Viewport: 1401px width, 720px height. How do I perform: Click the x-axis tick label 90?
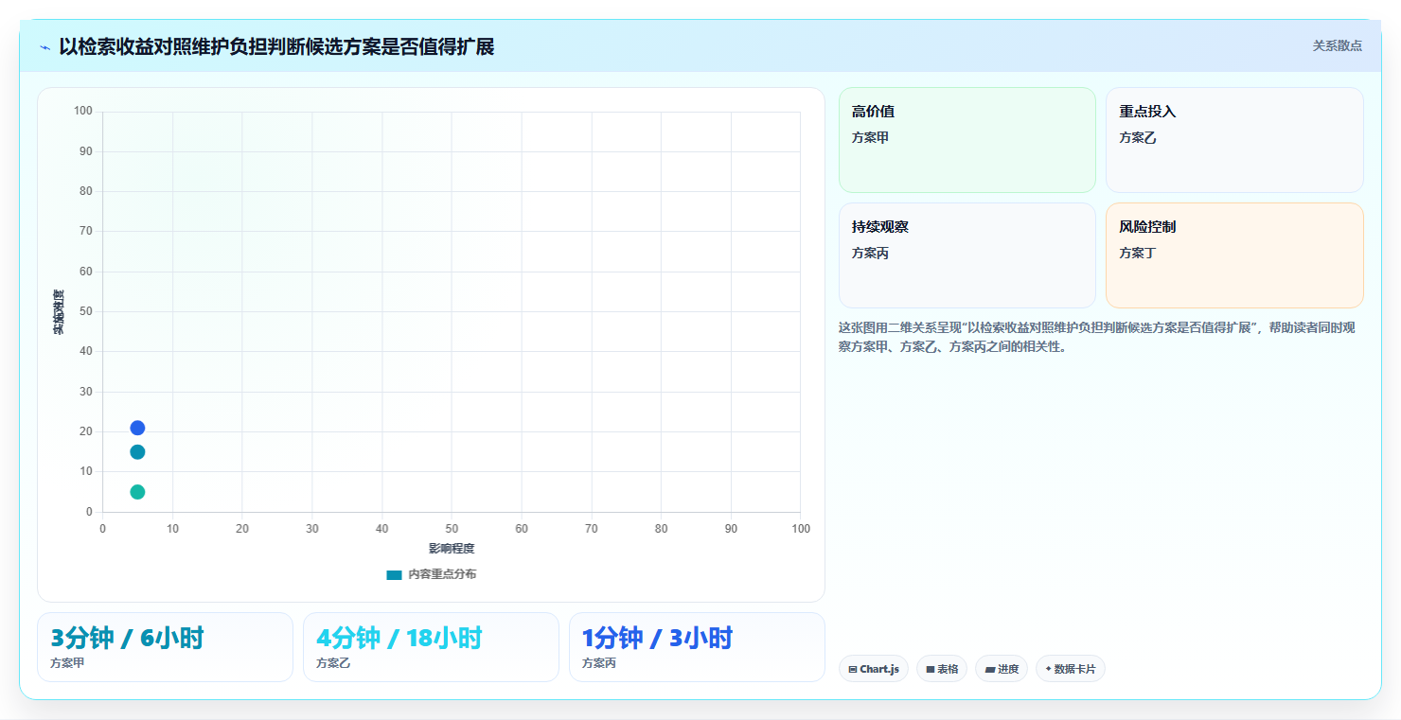731,529
